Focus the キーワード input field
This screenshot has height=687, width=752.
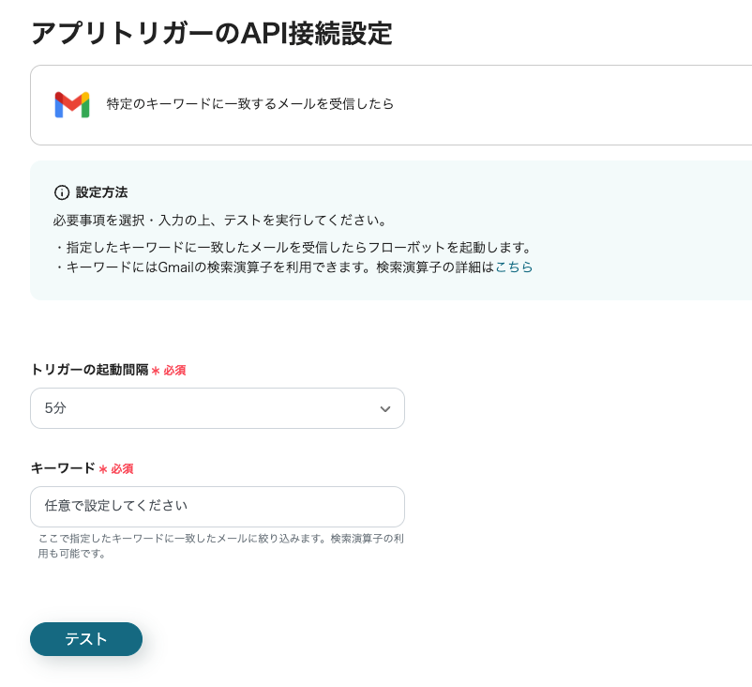(x=218, y=506)
